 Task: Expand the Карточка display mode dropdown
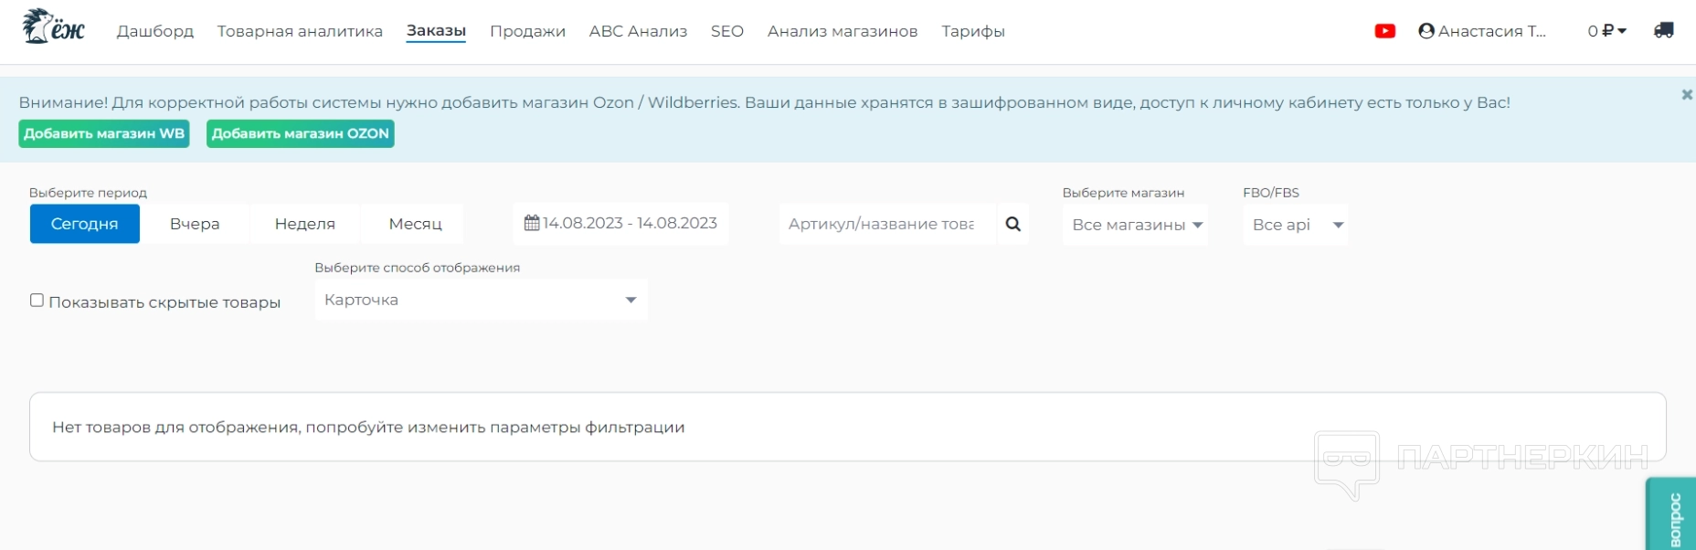481,300
